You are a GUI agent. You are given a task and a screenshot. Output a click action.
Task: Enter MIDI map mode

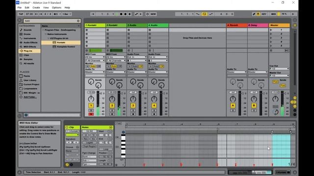click(x=273, y=14)
